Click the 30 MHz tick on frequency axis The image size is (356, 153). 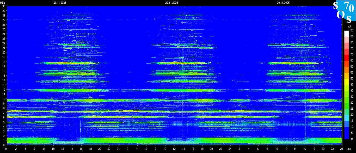(x=4, y=6)
